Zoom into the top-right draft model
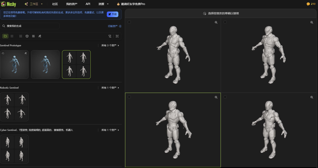The height and width of the screenshot is (168, 318). [312, 22]
